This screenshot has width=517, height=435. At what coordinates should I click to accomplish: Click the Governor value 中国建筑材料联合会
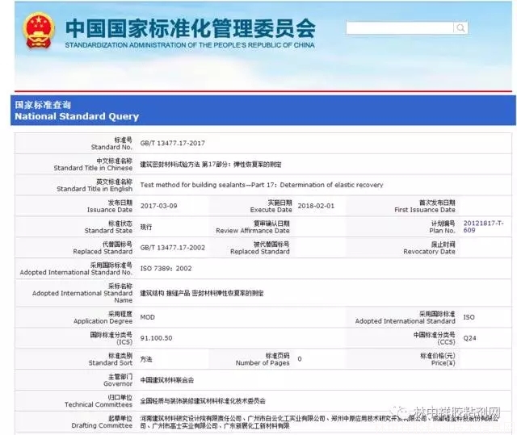click(167, 379)
